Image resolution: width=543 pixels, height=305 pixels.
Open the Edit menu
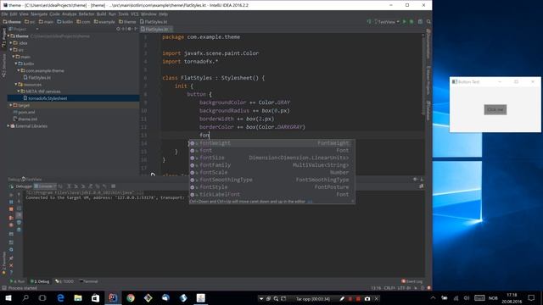point(14,14)
